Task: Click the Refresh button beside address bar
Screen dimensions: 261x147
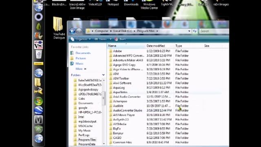Action: tap(195, 31)
